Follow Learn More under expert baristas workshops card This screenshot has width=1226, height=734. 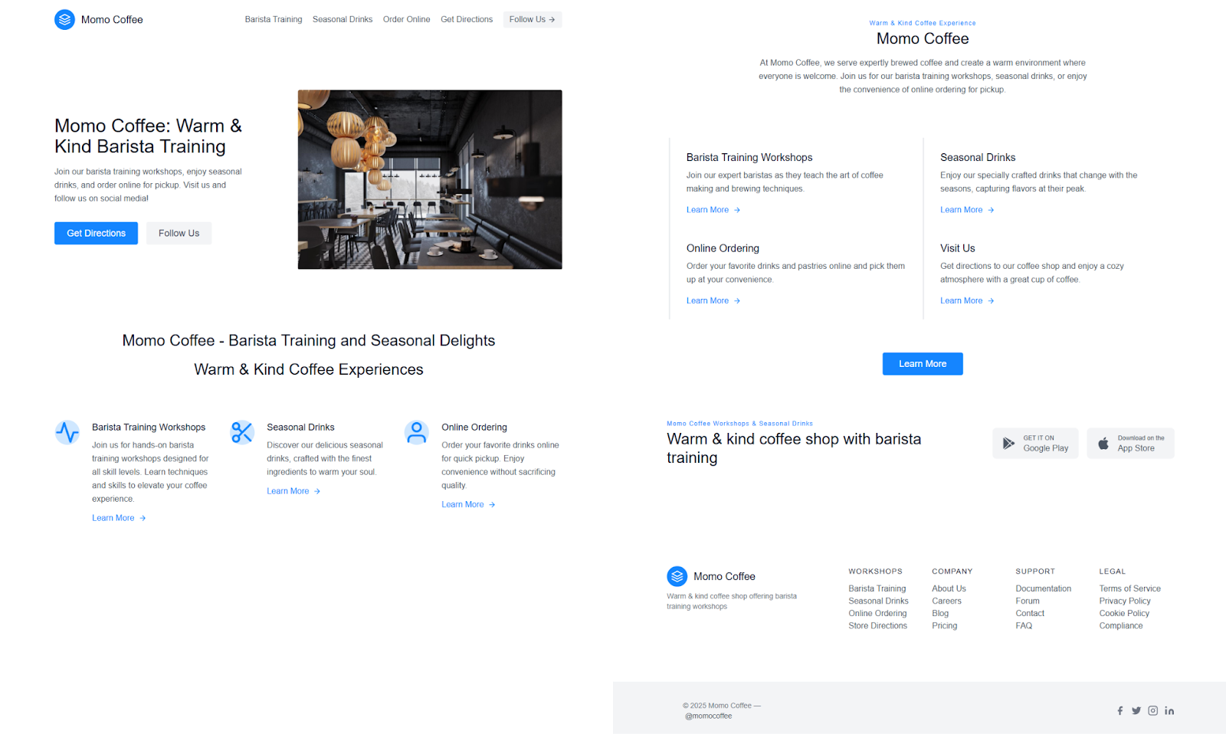713,210
